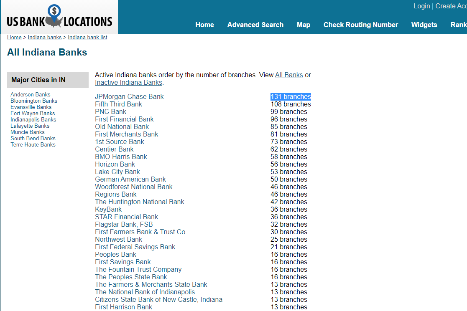Open Check Routing Number page
This screenshot has width=467, height=311.
click(360, 25)
